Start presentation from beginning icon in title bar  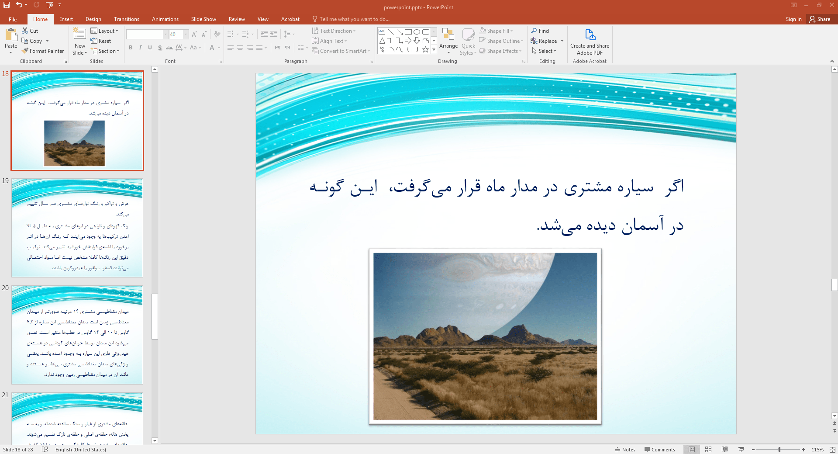49,5
